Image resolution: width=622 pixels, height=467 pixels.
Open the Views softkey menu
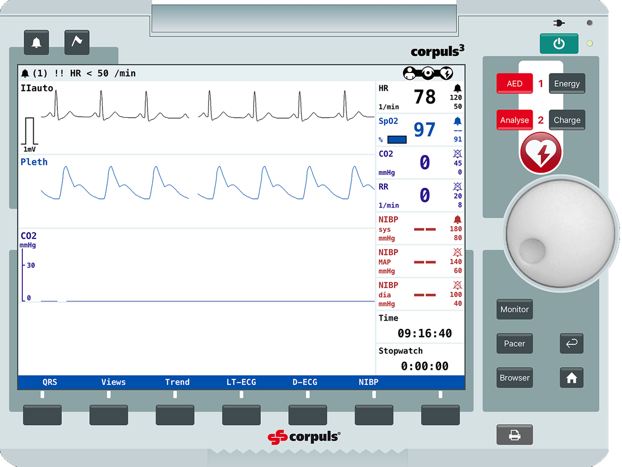113,382
